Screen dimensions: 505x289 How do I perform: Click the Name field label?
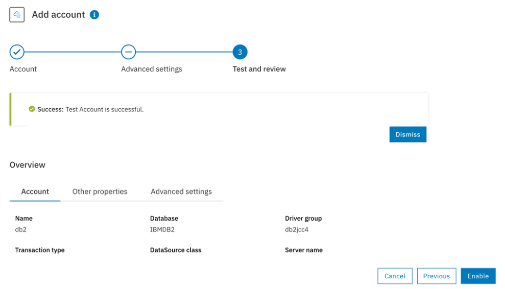[24, 219]
